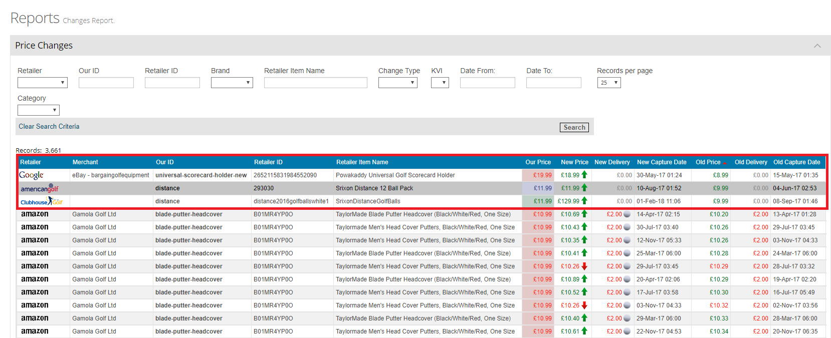Click the green up arrow beside £10.52
The width and height of the screenshot is (831, 338).
[x=584, y=292]
